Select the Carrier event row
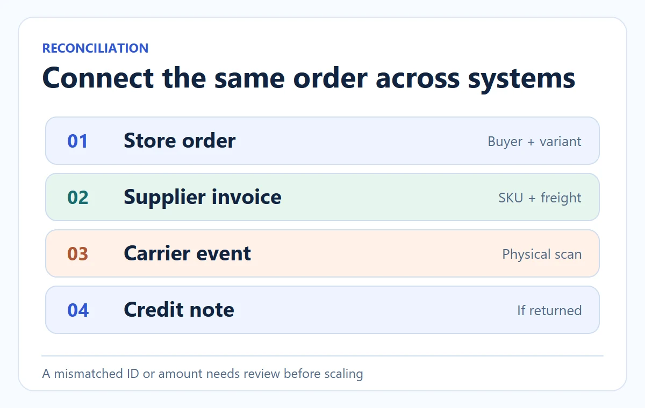645x408 pixels. click(x=322, y=253)
